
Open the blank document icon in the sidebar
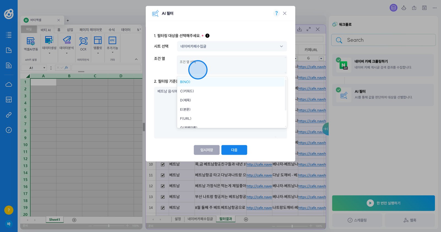point(9,50)
